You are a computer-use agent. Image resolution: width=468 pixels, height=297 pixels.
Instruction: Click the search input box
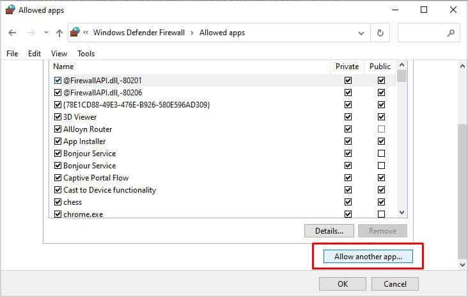click(428, 33)
